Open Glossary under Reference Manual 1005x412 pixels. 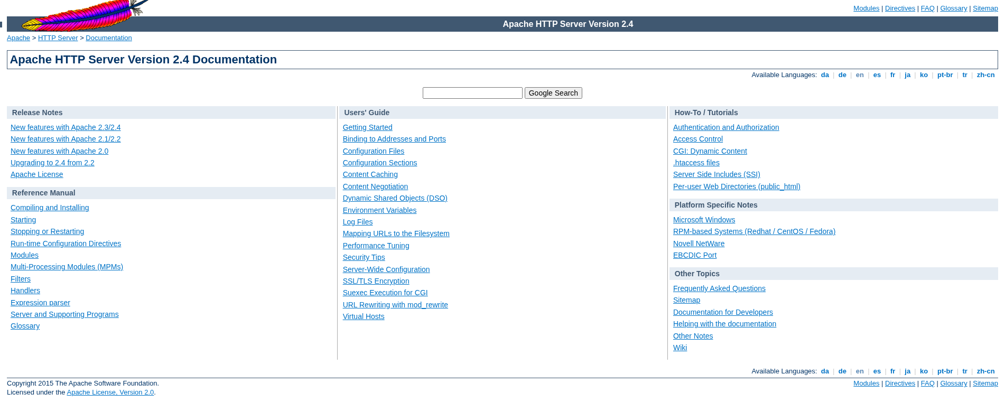pyautogui.click(x=25, y=326)
